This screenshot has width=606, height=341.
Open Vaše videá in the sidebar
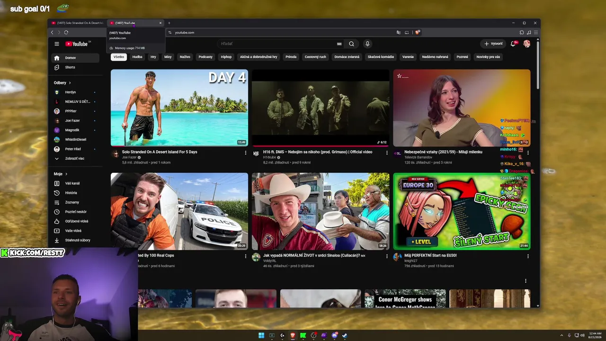click(75, 231)
